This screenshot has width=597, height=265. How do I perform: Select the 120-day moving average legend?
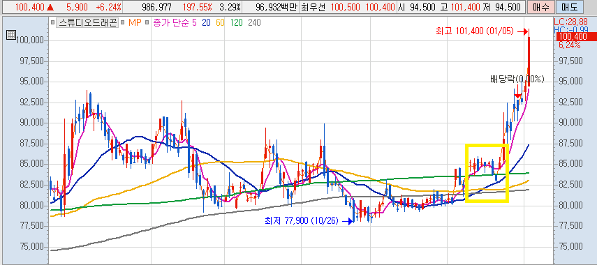coord(236,23)
